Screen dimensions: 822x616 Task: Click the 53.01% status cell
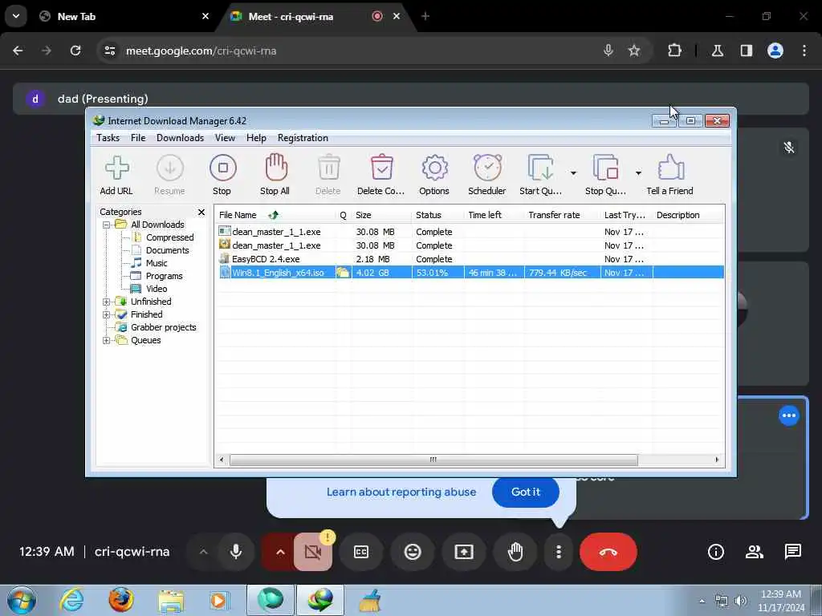[x=437, y=273]
